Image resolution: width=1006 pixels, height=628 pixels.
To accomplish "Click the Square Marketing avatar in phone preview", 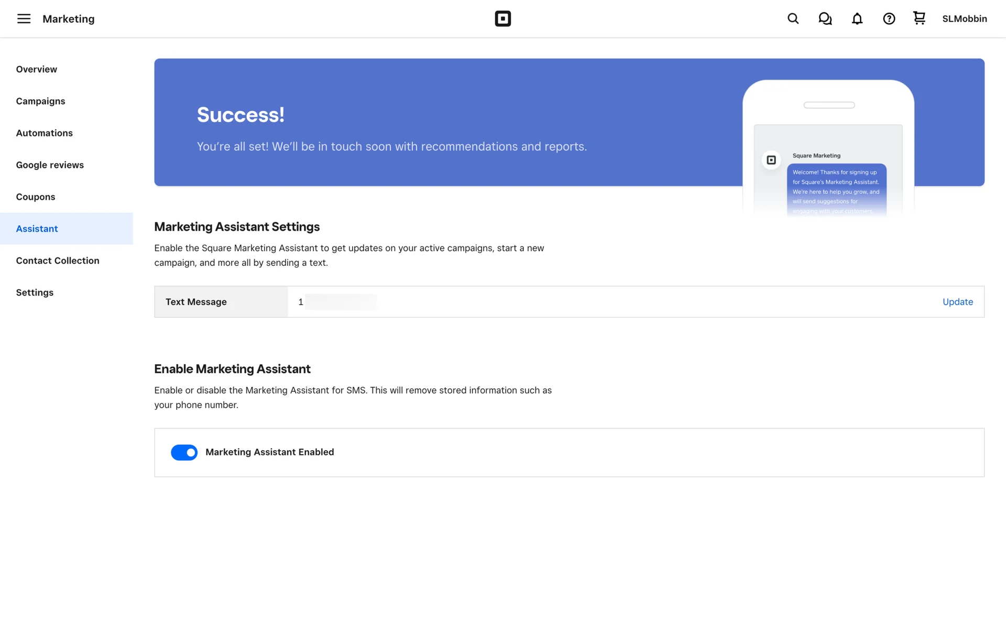I will pos(771,160).
